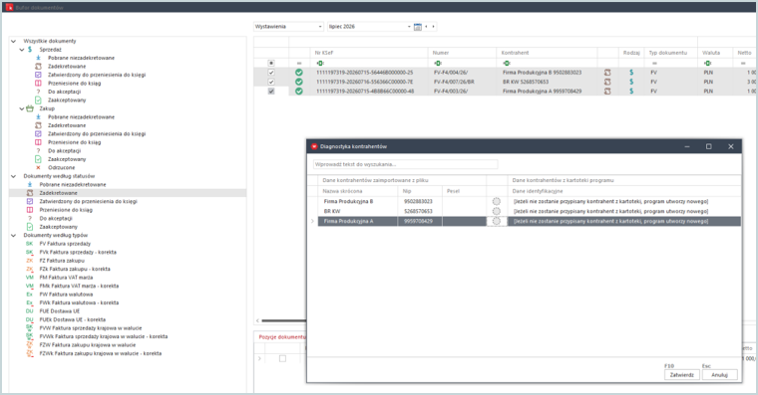Image resolution: width=758 pixels, height=395 pixels.
Task: Click the SK icon of FV Faktura sprzedaży
Action: (30, 244)
